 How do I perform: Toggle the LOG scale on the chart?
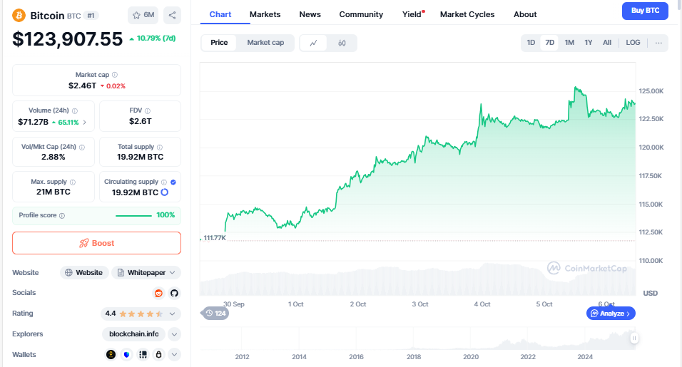pos(633,43)
